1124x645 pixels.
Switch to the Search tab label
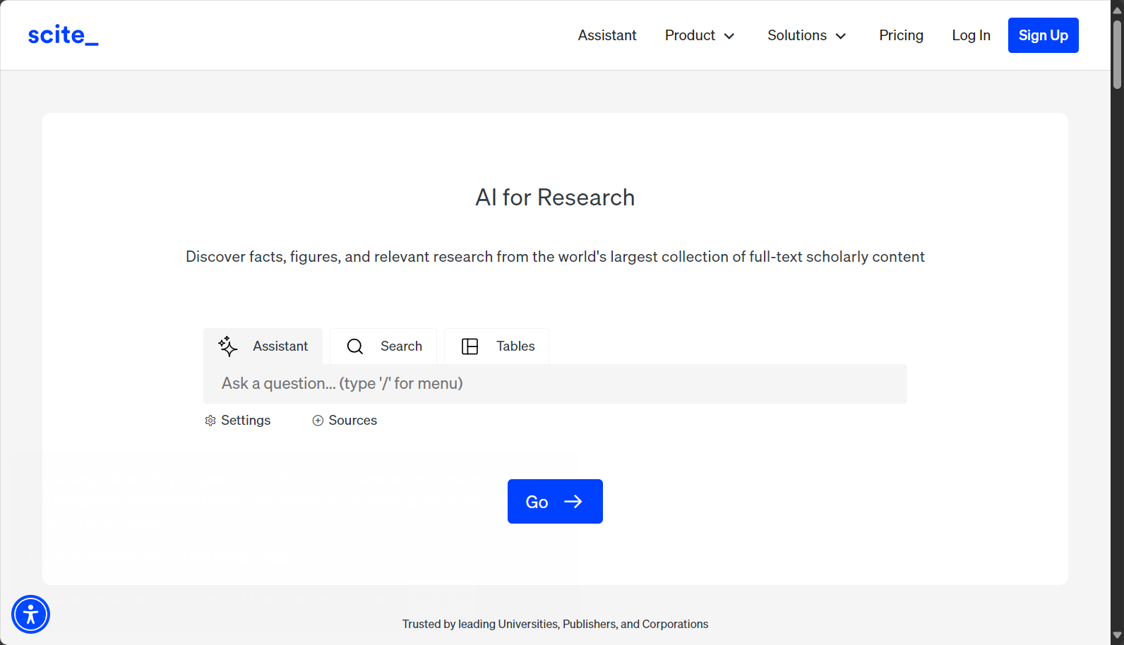pyautogui.click(x=401, y=346)
